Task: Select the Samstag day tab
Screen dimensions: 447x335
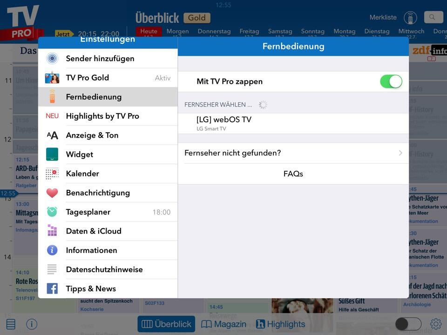Action: tap(280, 31)
